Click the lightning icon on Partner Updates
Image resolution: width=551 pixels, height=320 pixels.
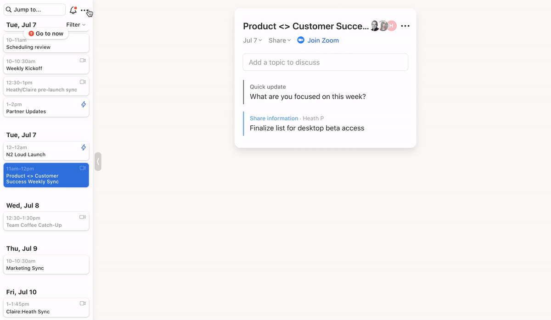(x=83, y=105)
